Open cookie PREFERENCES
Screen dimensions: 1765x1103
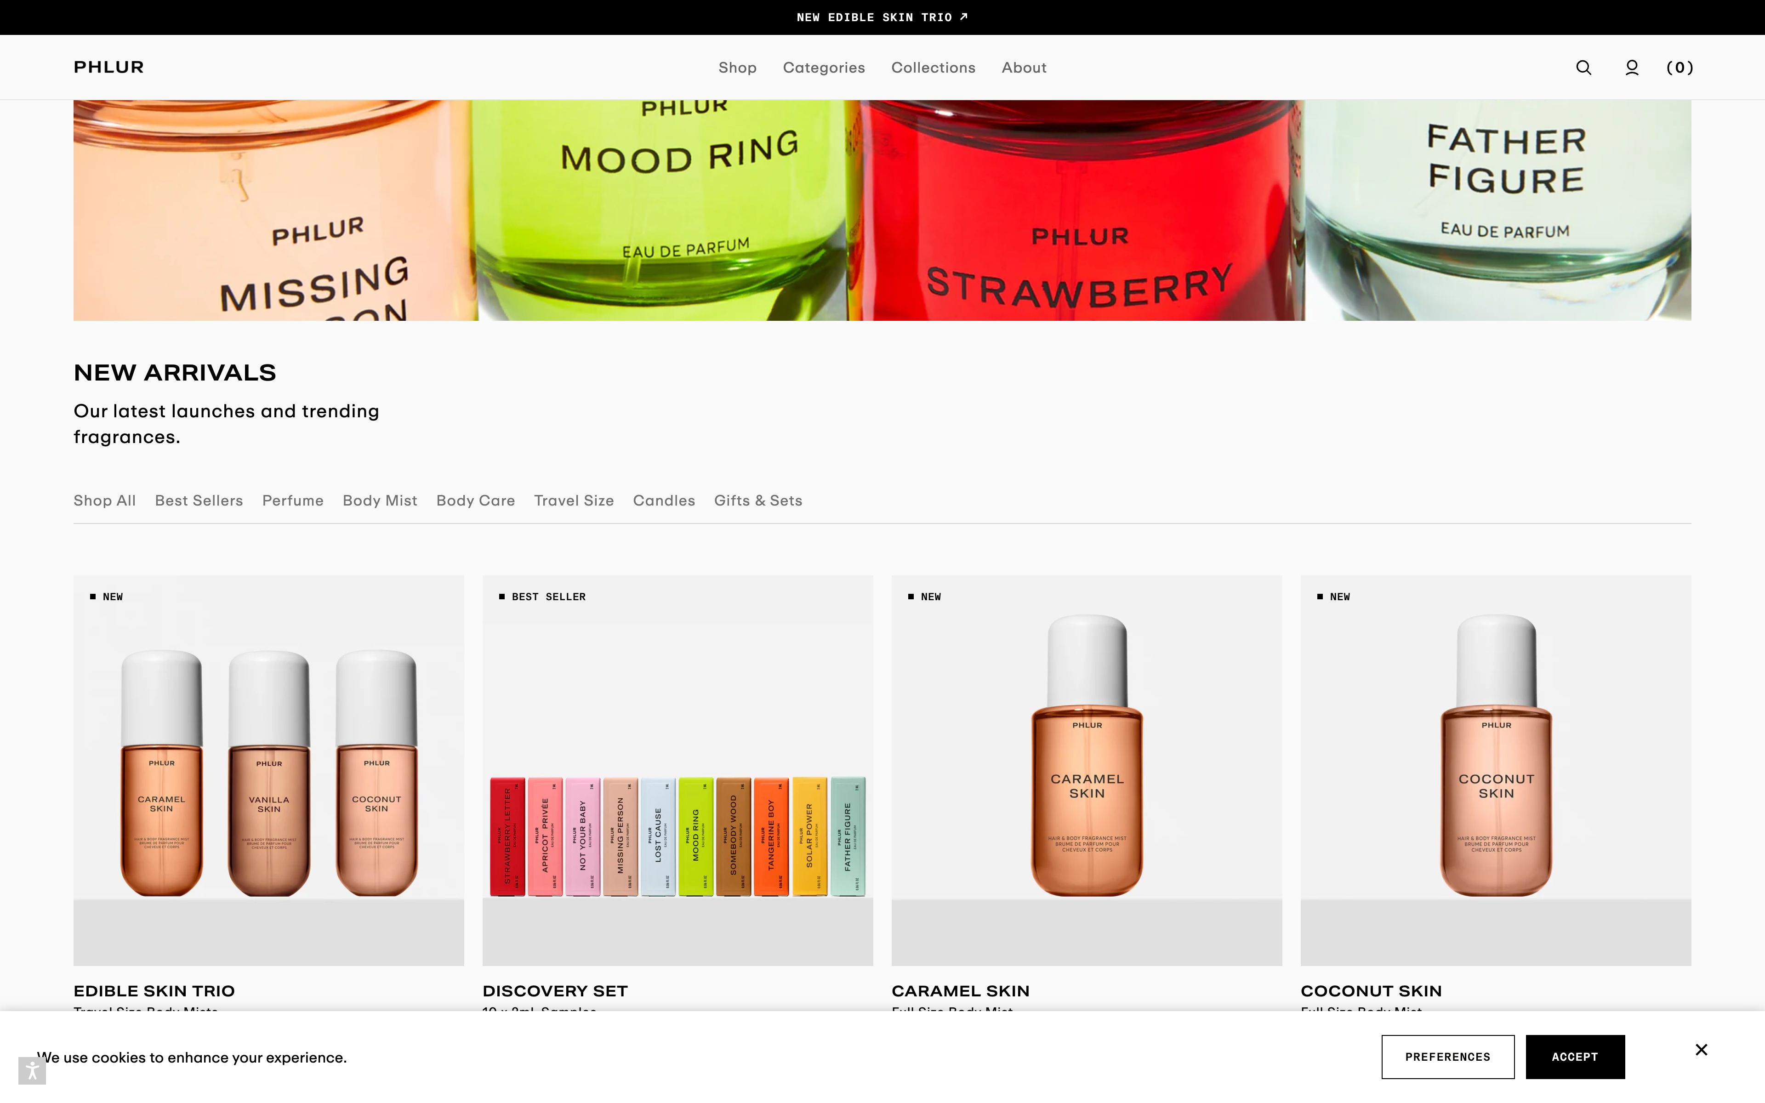(1448, 1056)
